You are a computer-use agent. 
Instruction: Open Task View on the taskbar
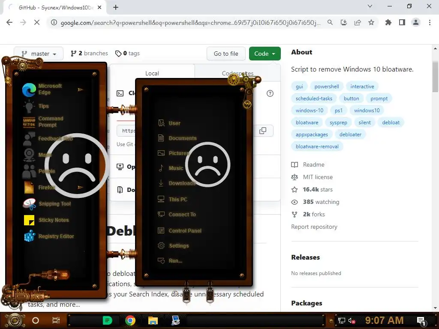point(56,320)
